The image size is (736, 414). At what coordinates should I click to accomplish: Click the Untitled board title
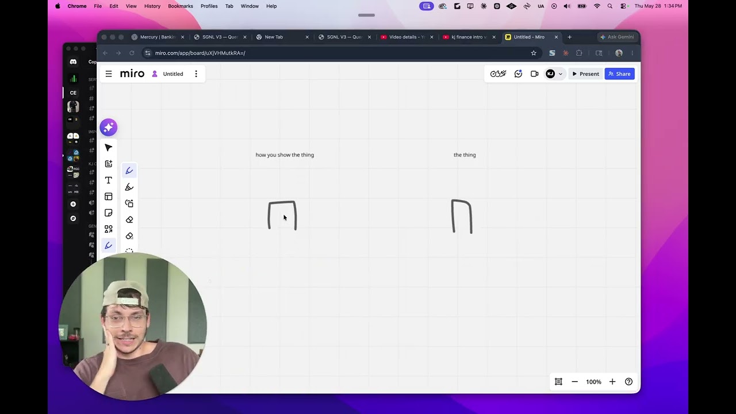point(173,74)
